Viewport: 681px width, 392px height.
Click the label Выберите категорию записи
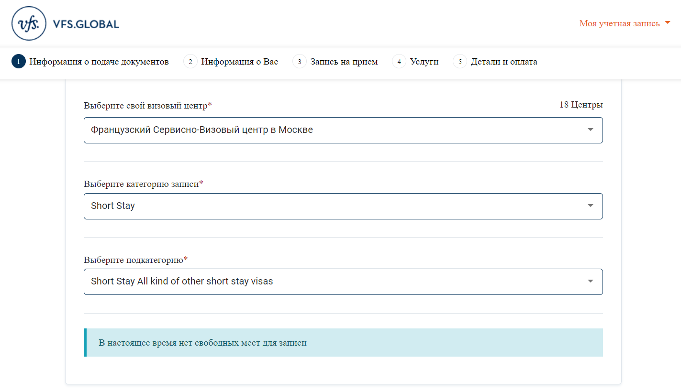coord(143,184)
